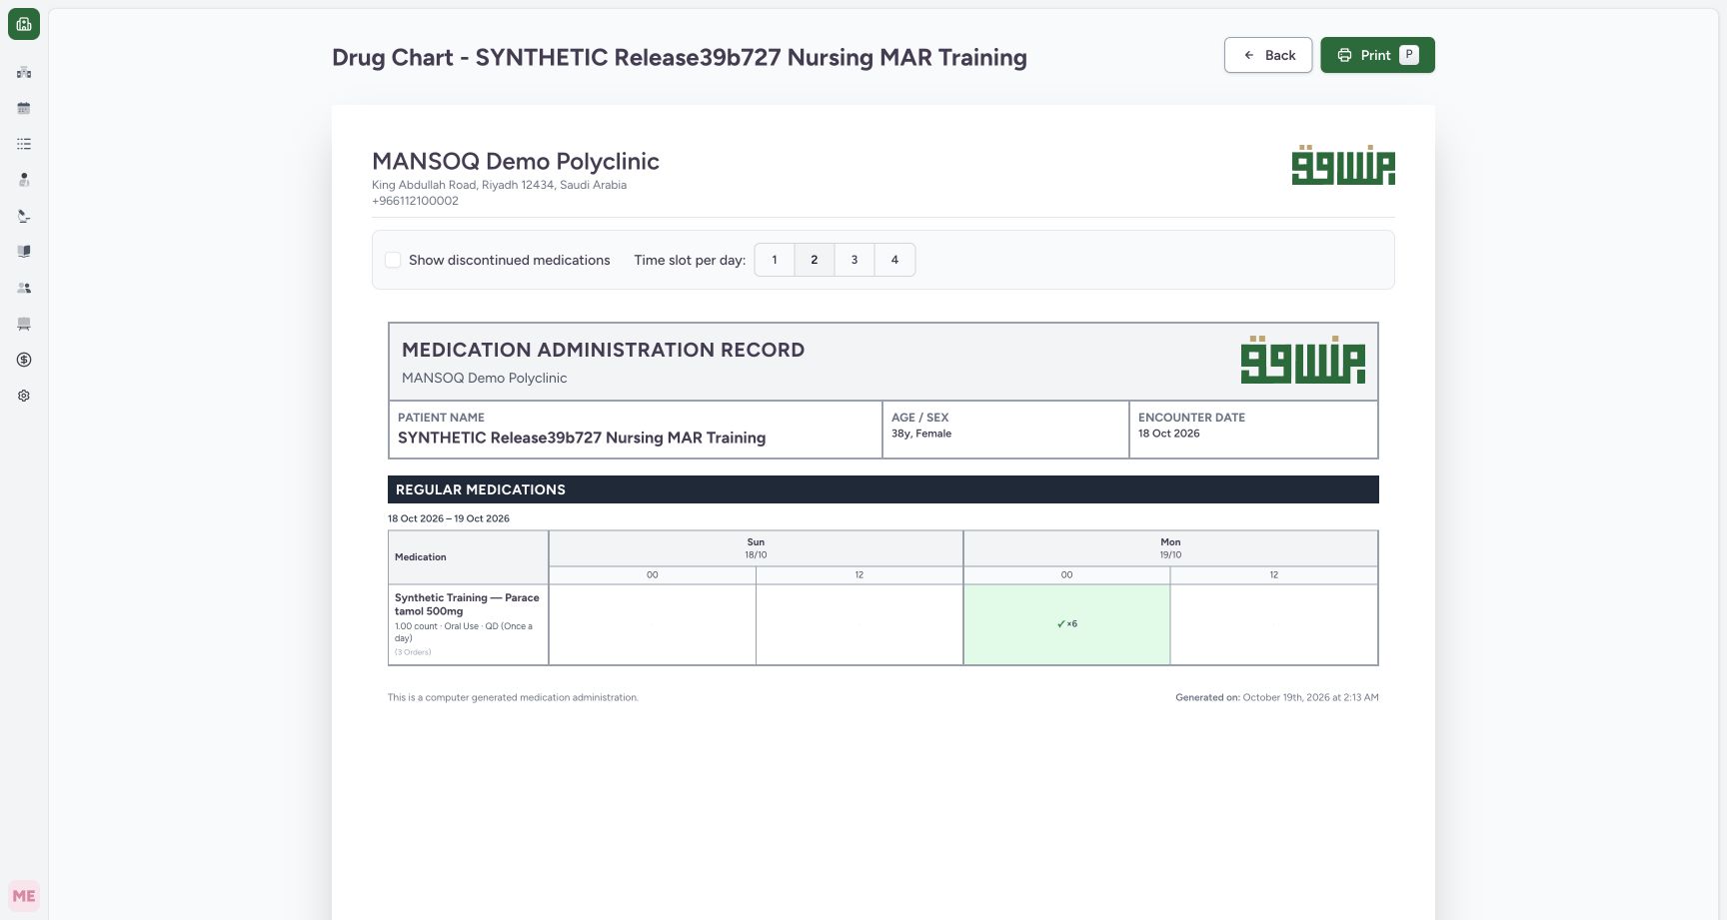Open the facility building icon in sidebar
This screenshot has width=1727, height=920.
click(24, 72)
